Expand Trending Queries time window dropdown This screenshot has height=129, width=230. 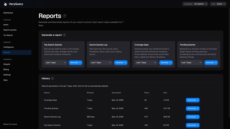click(x=191, y=62)
